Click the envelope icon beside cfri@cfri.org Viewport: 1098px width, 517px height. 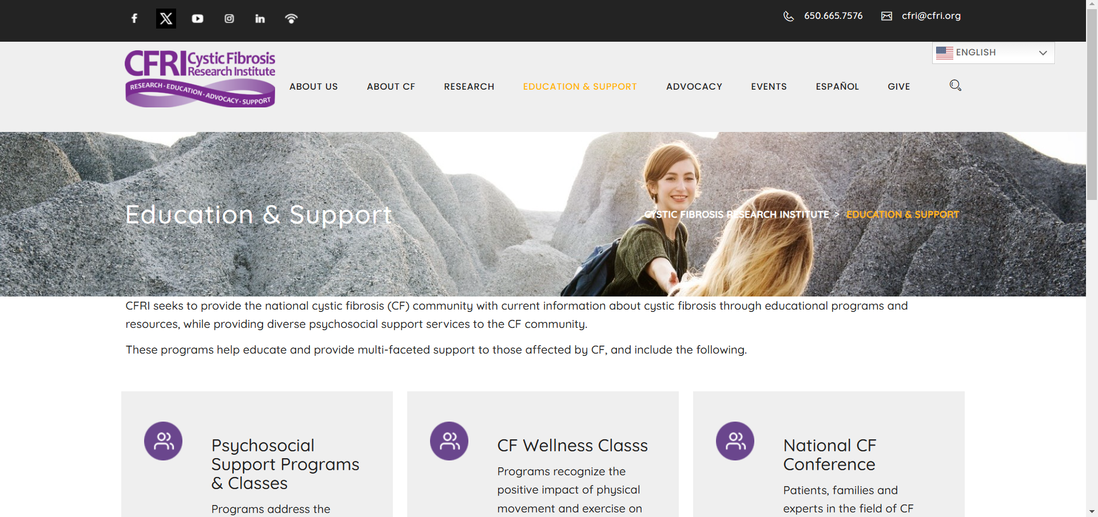[x=886, y=16]
